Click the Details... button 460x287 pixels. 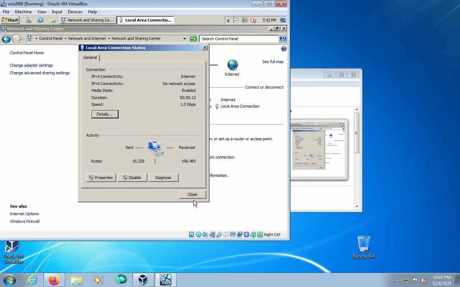tap(105, 114)
